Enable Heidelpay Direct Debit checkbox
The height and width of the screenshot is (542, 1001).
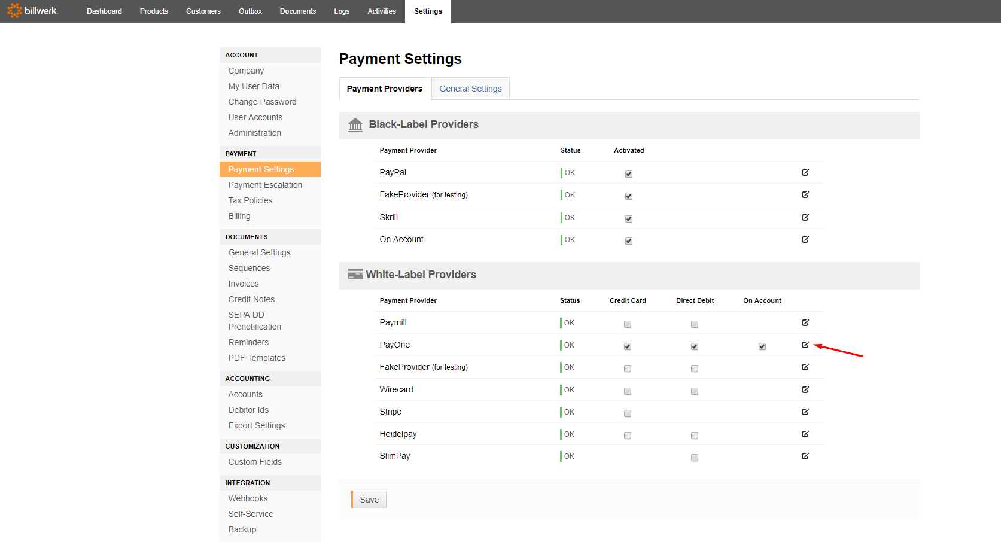click(695, 436)
